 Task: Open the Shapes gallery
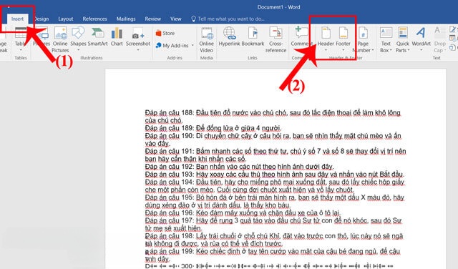(78, 38)
